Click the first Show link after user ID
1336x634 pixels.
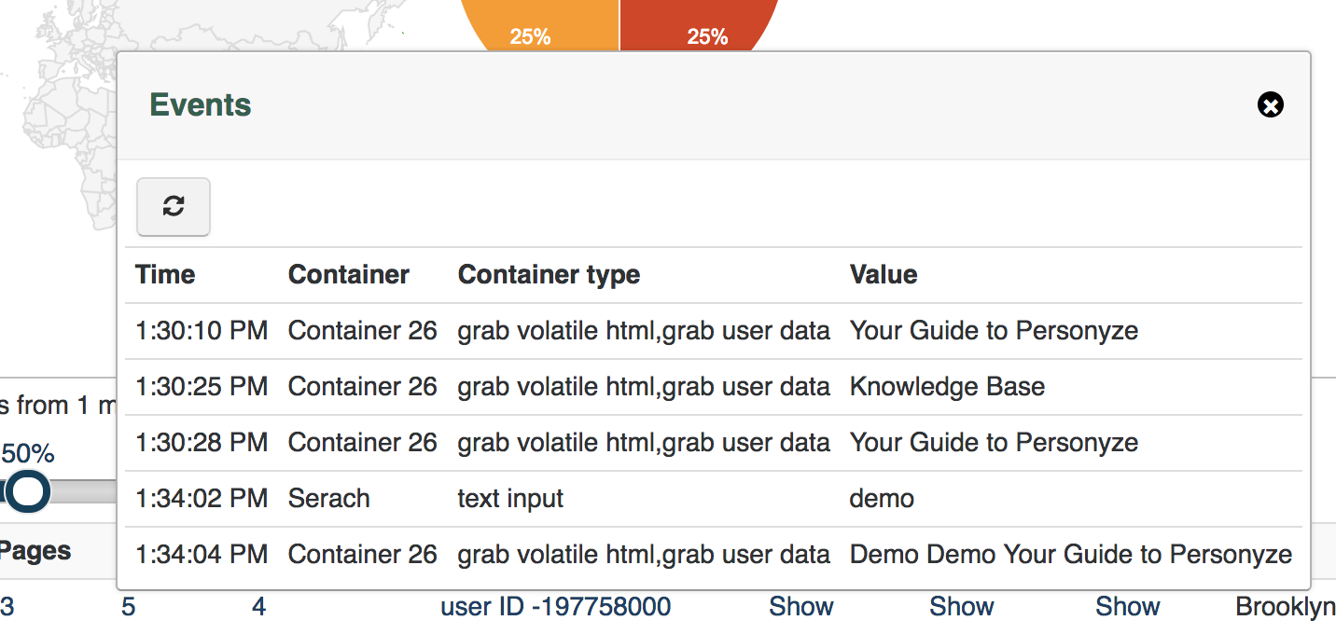pyautogui.click(x=801, y=607)
